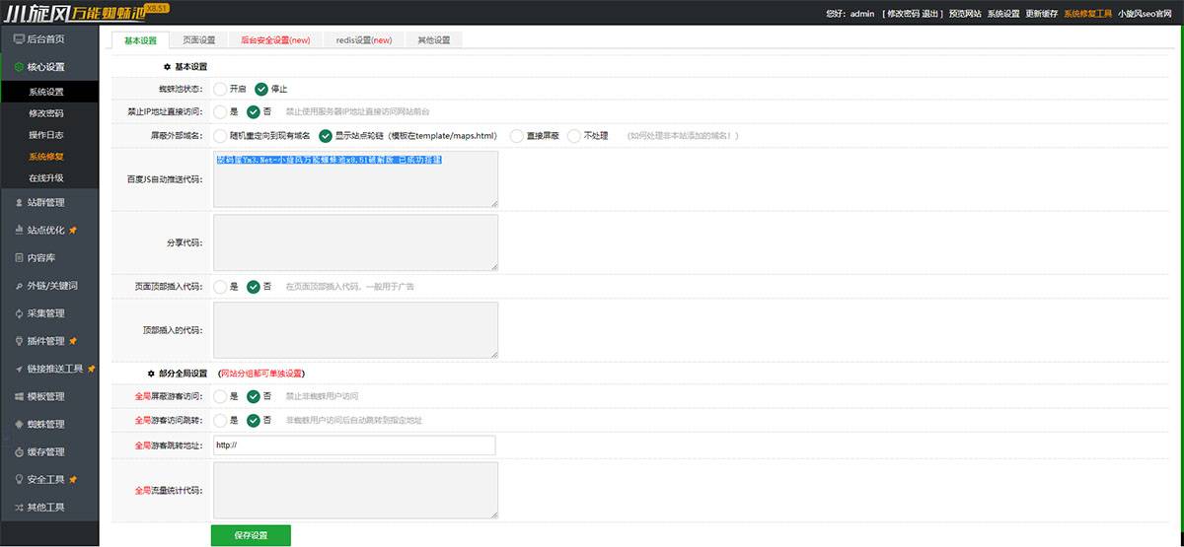
Task: Click the 模板管理 sidebar icon
Action: point(19,396)
